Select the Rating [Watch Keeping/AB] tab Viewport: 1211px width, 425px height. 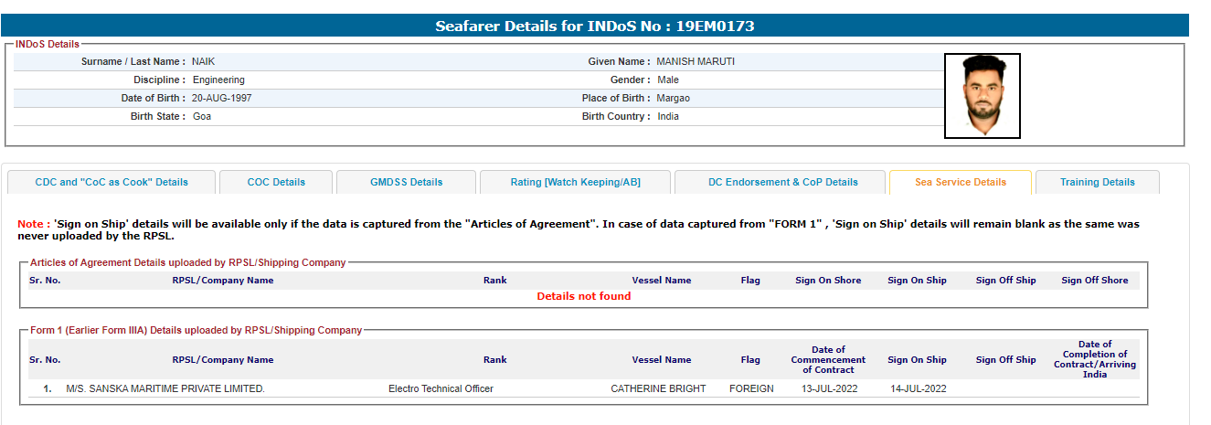(x=575, y=182)
